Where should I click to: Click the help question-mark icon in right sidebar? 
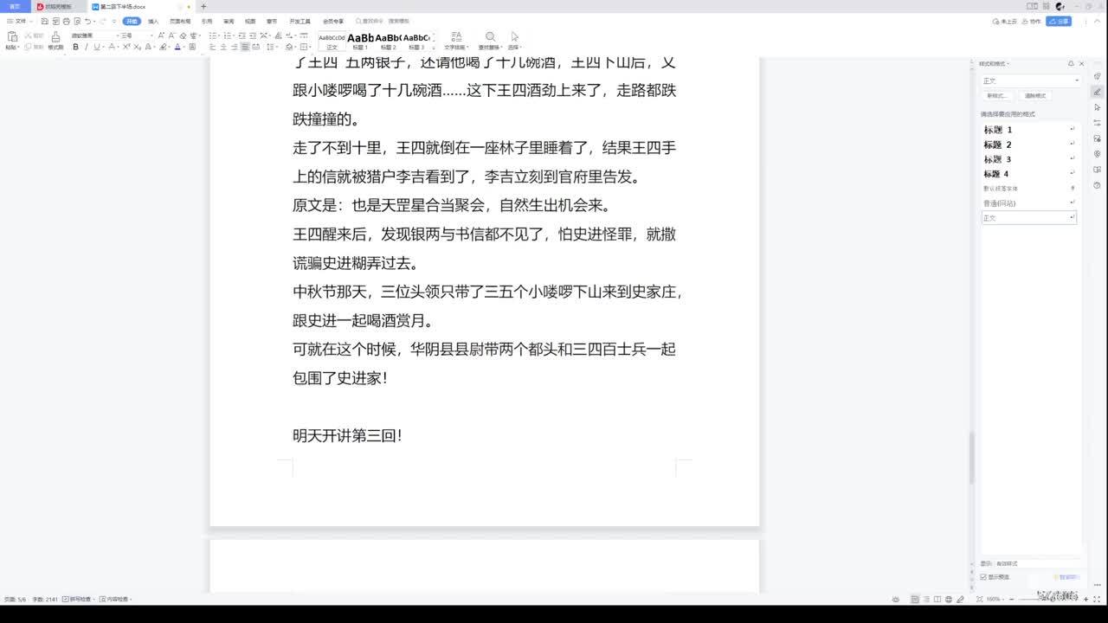1097,185
